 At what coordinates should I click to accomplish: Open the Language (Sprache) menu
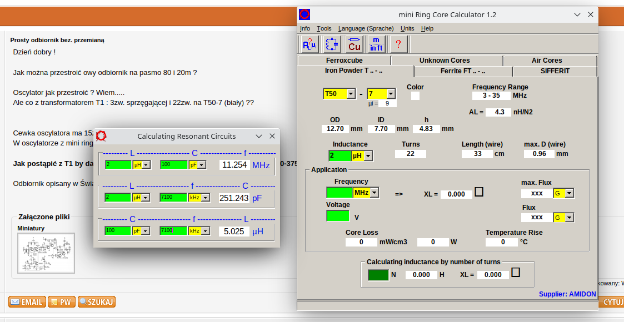pyautogui.click(x=366, y=28)
